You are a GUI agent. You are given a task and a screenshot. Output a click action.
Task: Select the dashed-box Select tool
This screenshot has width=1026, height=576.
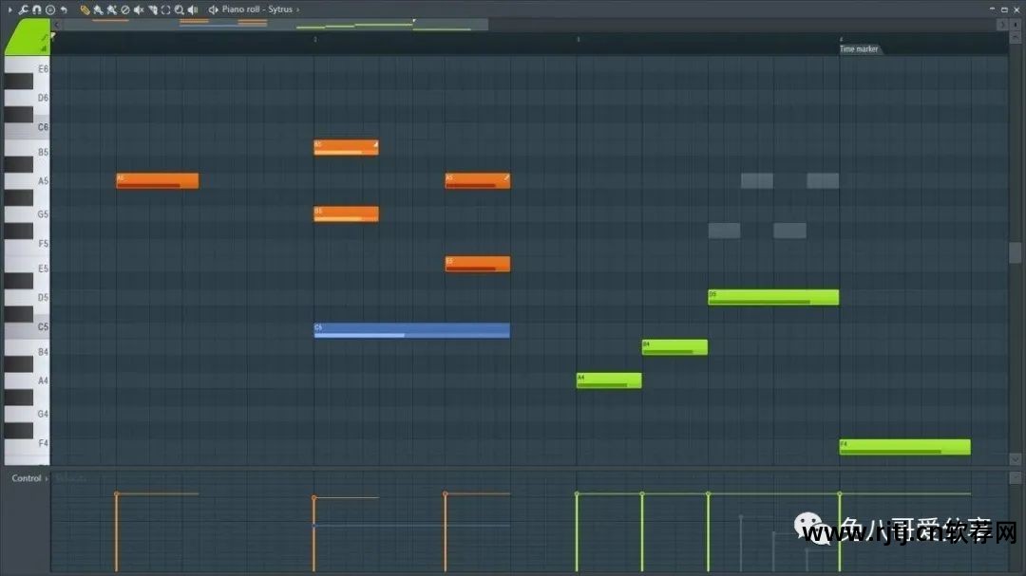[x=165, y=9]
